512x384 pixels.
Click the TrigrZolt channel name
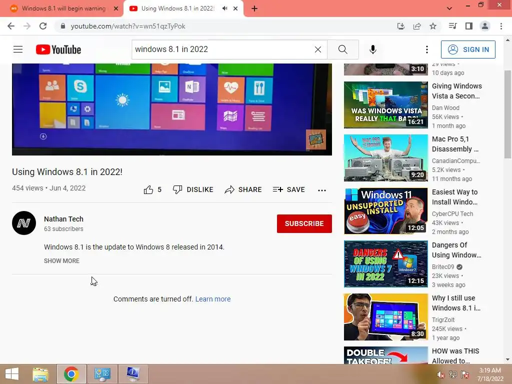(x=443, y=320)
